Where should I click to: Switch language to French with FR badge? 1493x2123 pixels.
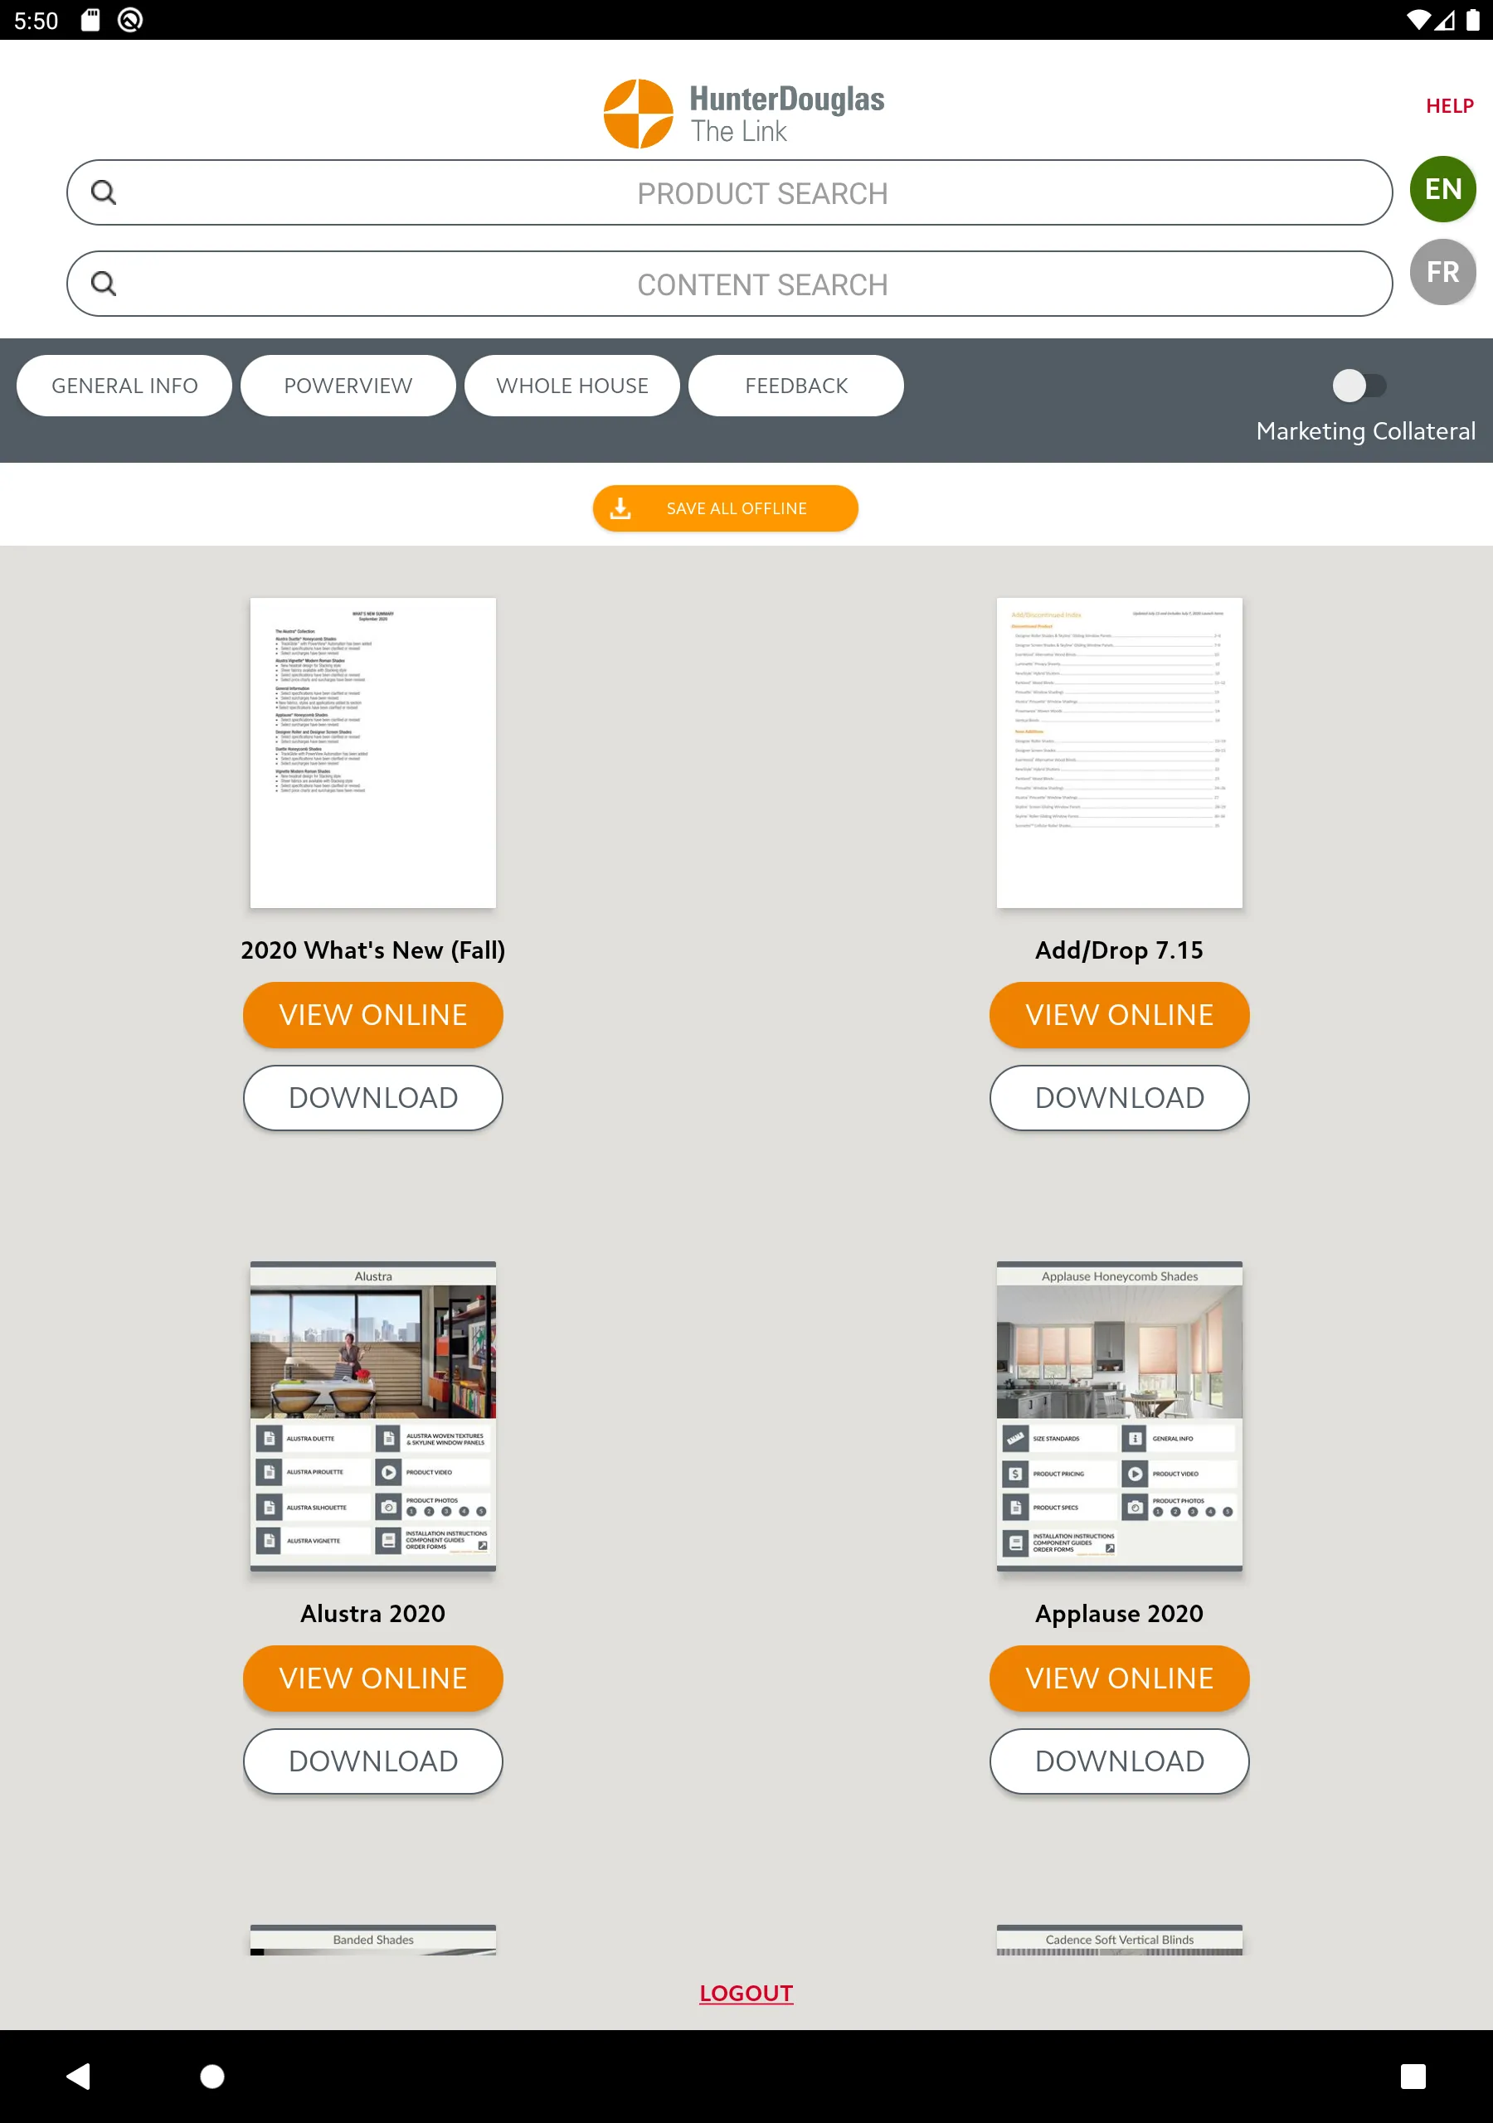(x=1442, y=272)
